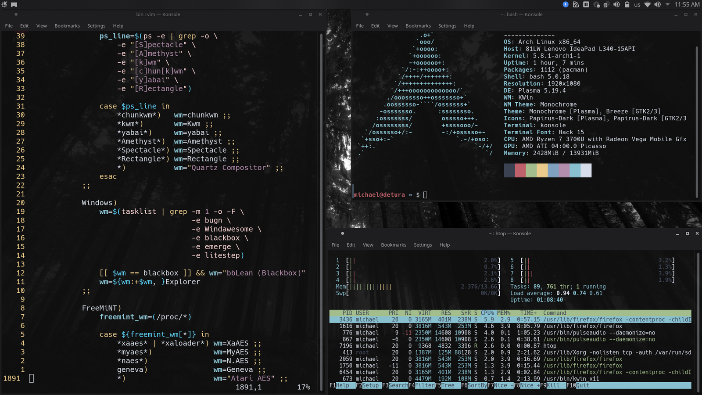
Task: Open Edit menu in the htop Konsole window
Action: 351,245
